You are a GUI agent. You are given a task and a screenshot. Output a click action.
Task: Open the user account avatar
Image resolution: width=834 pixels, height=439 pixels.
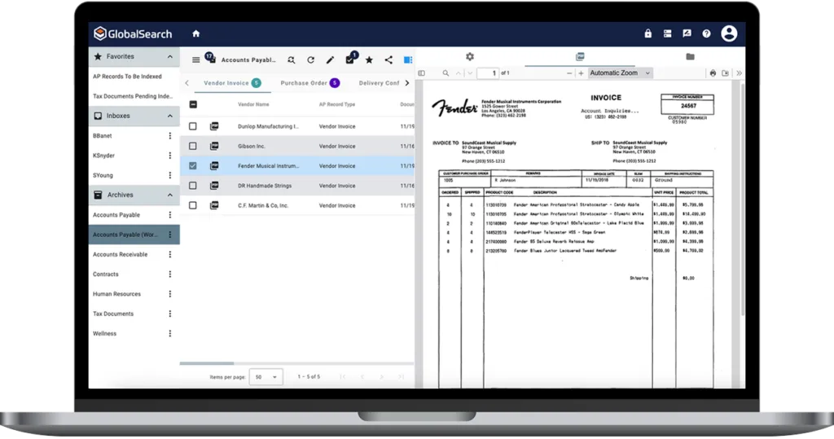pyautogui.click(x=729, y=33)
